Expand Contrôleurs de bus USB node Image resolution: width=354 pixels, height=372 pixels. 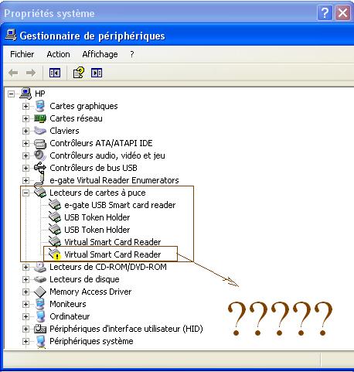click(x=26, y=168)
